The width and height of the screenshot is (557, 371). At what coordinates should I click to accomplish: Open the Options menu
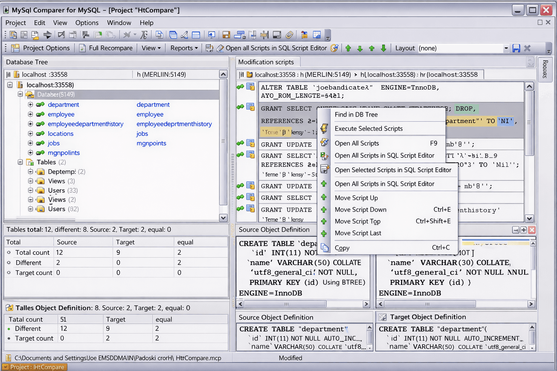[87, 22]
